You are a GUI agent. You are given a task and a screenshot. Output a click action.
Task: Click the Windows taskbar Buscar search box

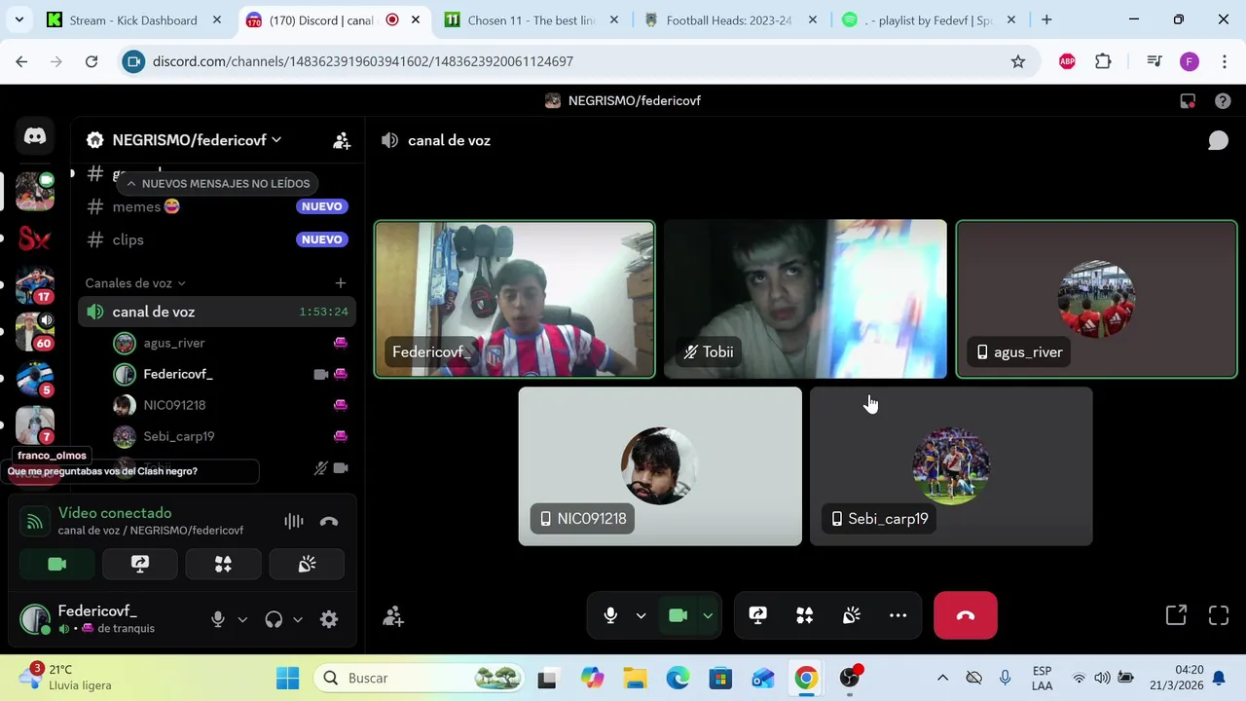click(x=421, y=678)
